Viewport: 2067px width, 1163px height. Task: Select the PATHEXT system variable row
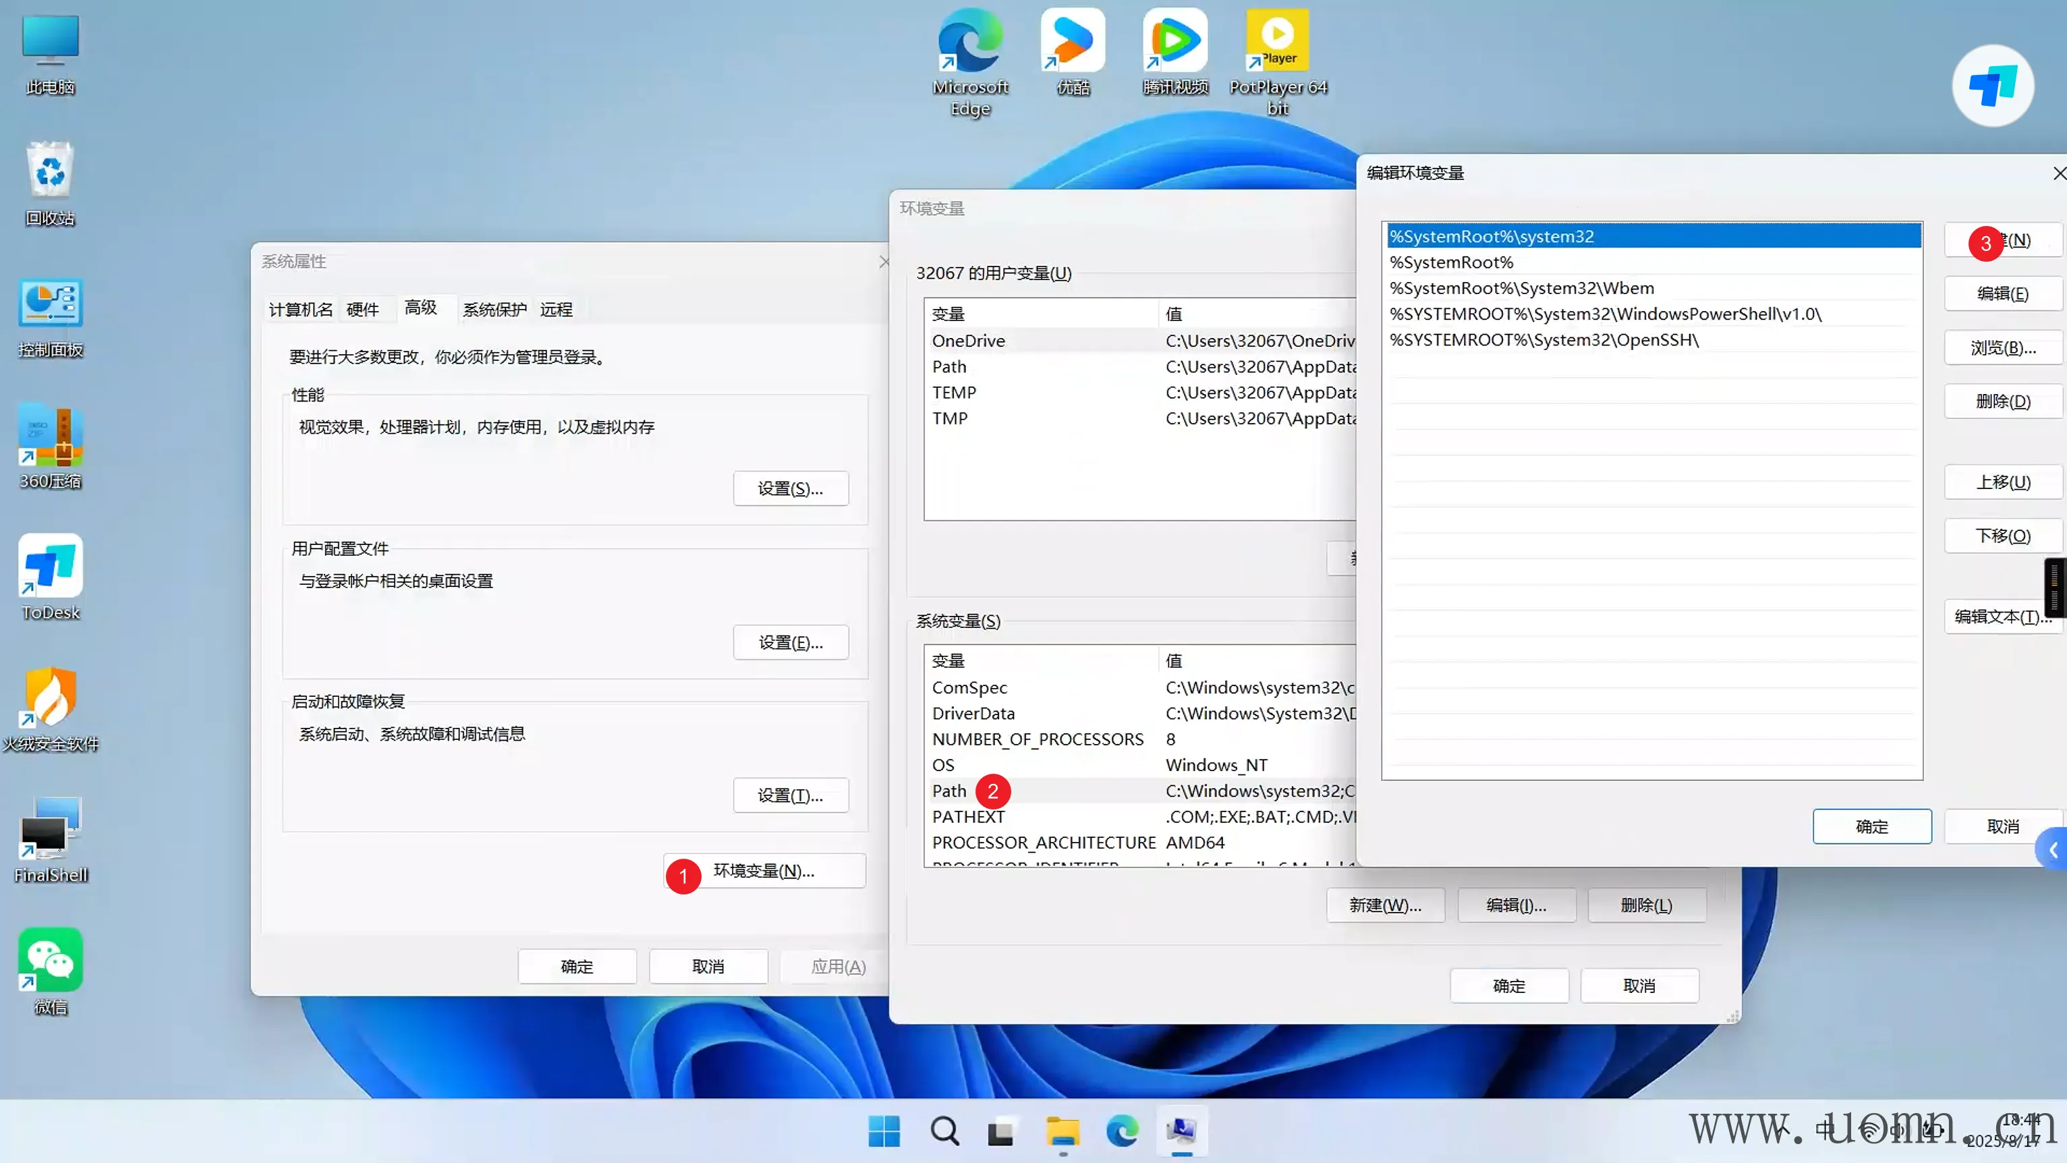969,817
